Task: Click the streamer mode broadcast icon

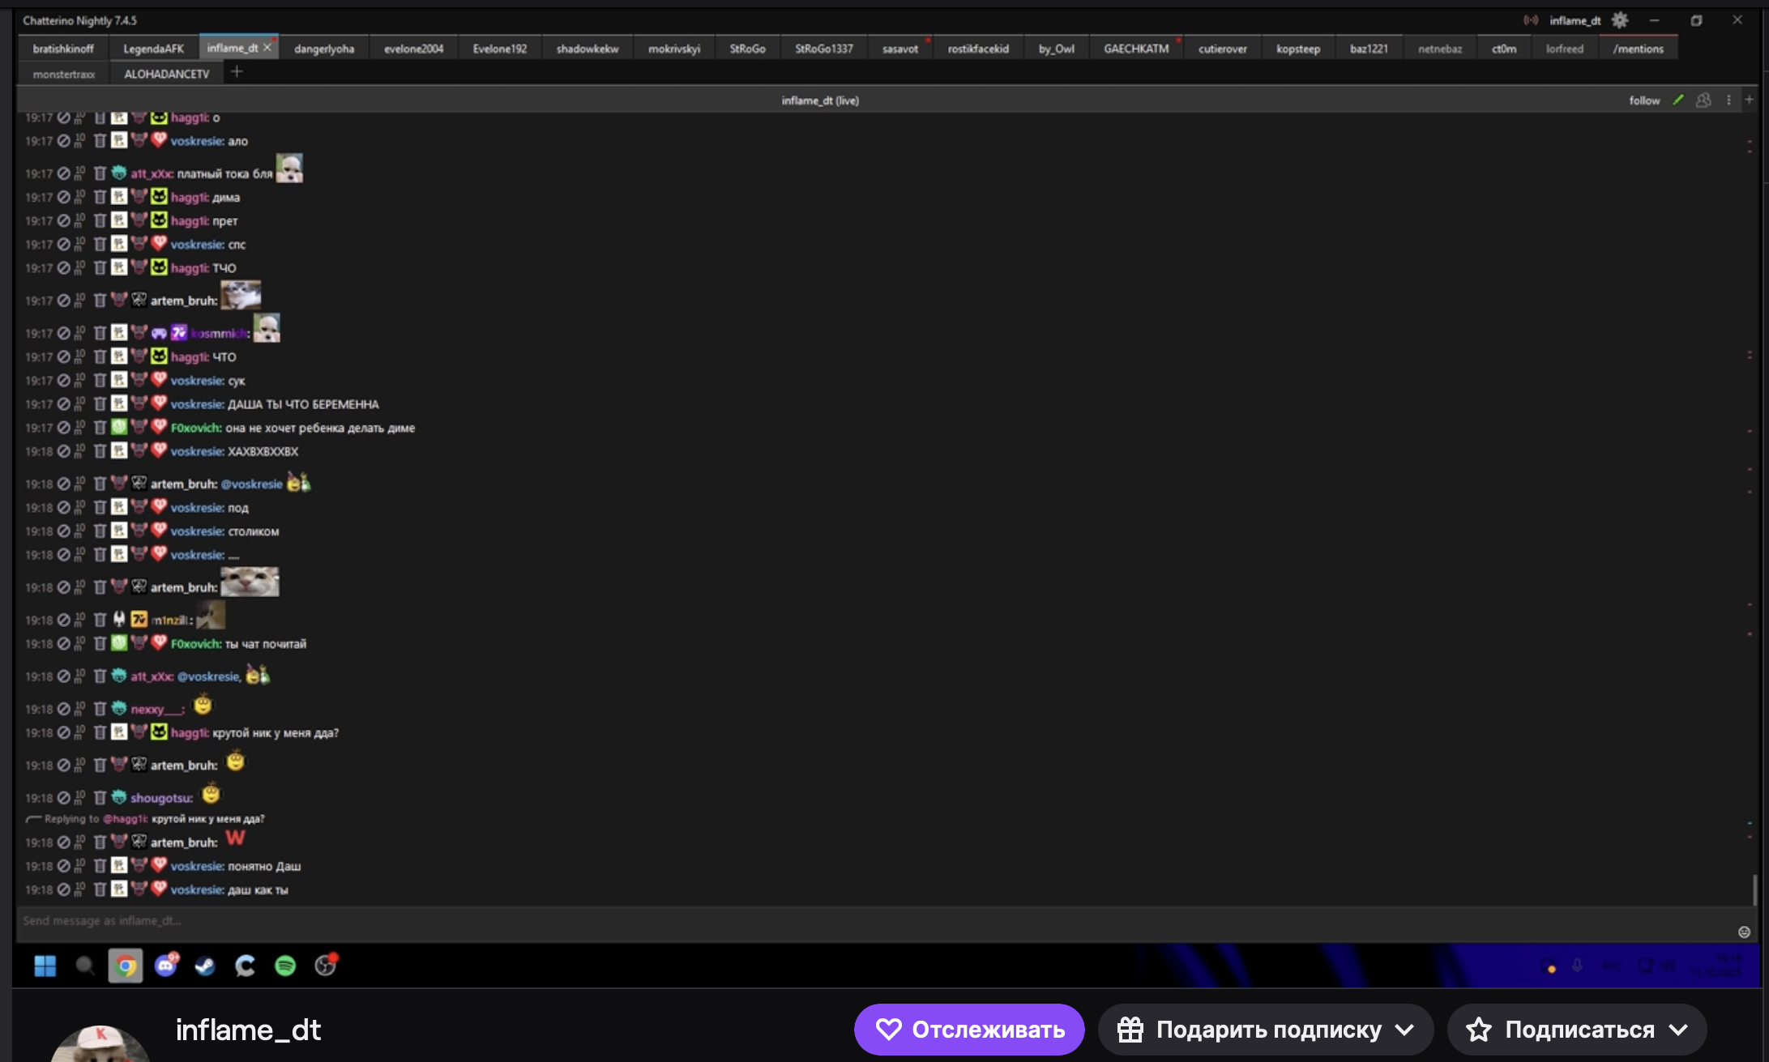Action: tap(1530, 20)
